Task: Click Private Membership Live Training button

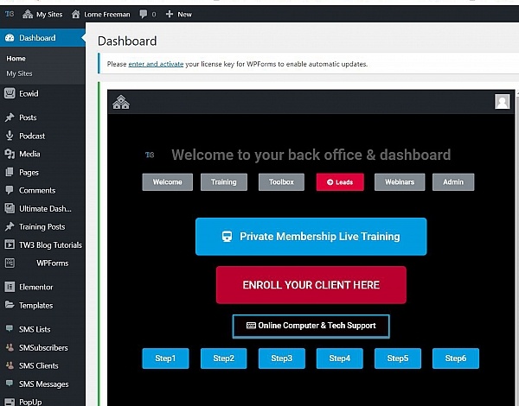Action: click(311, 236)
